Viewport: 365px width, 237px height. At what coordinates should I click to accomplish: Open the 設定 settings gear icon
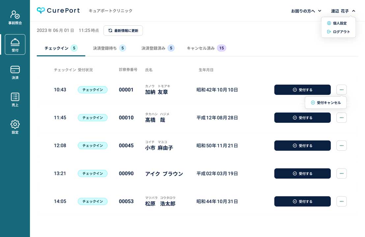click(x=15, y=124)
